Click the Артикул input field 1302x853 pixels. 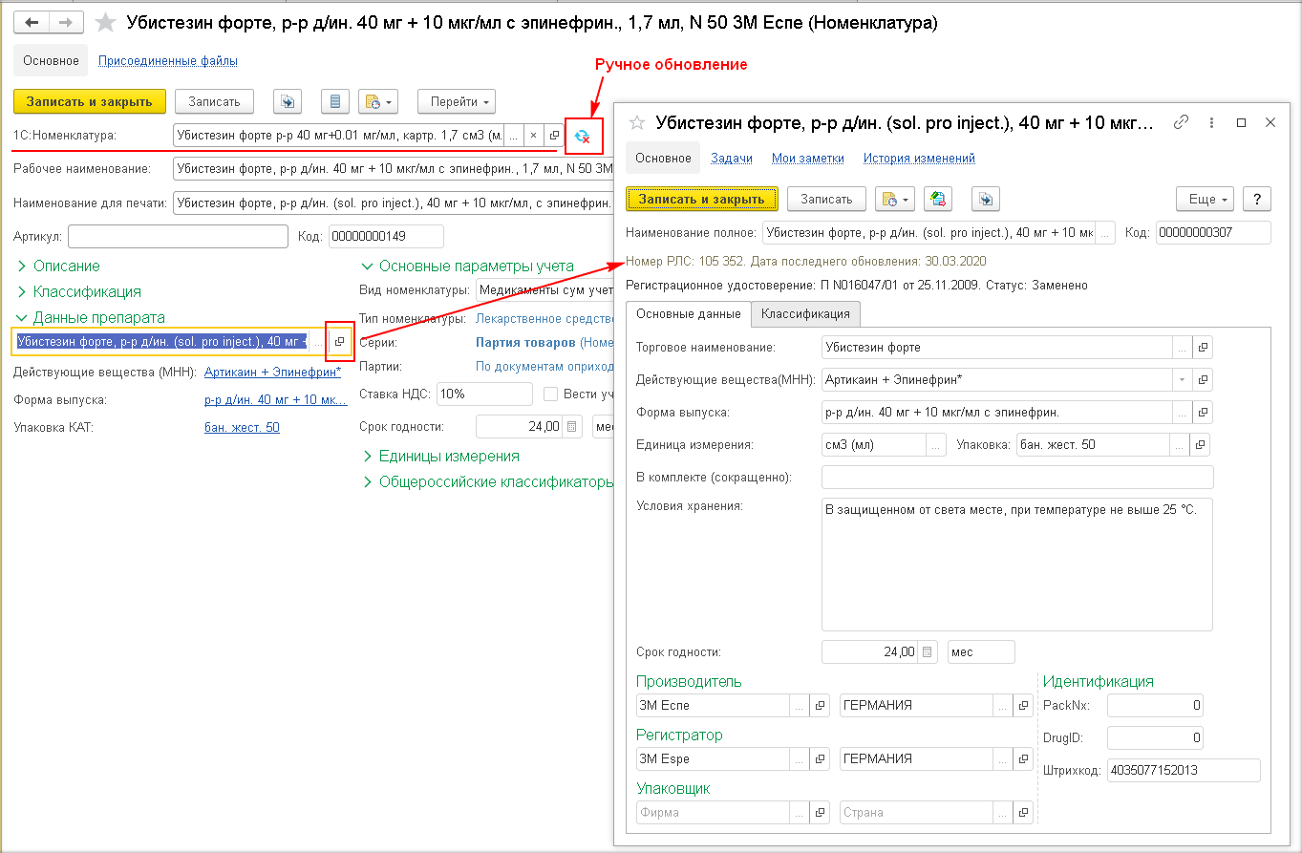click(x=178, y=236)
